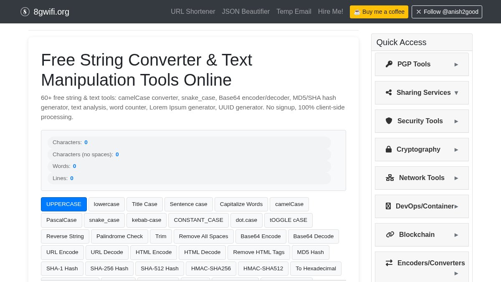Viewport: 501px width, 282px height.
Task: Click the DevOps/Container box icon
Action: 388,206
